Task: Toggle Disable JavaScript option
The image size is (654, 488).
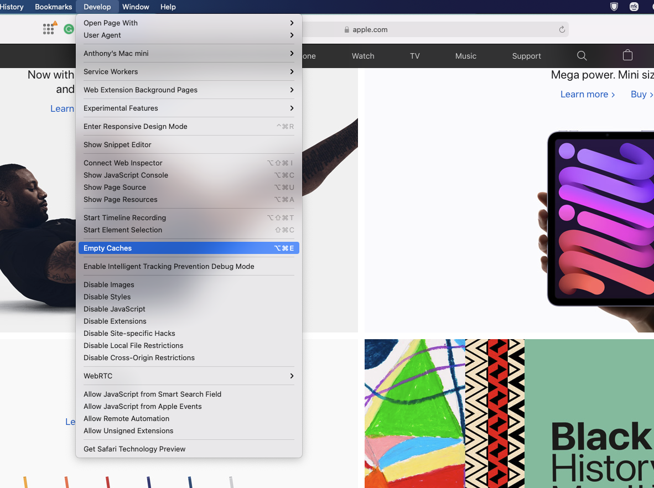Action: [x=189, y=309]
